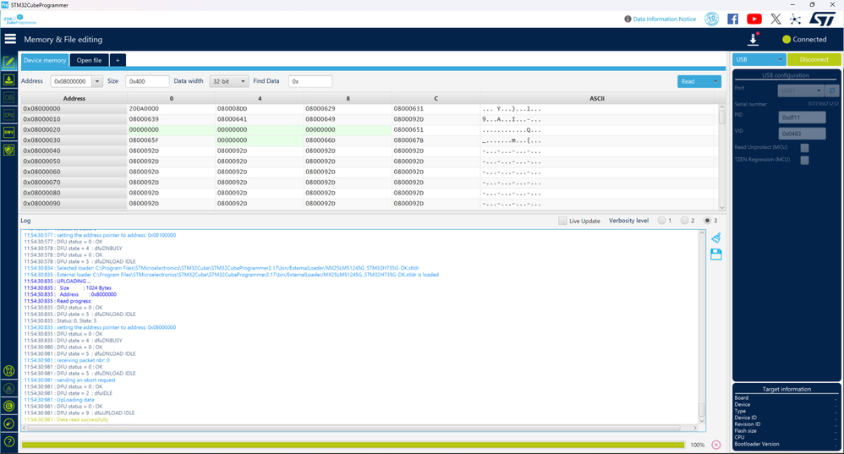The image size is (844, 454).
Task: Click the Disconnect button
Action: click(x=814, y=59)
